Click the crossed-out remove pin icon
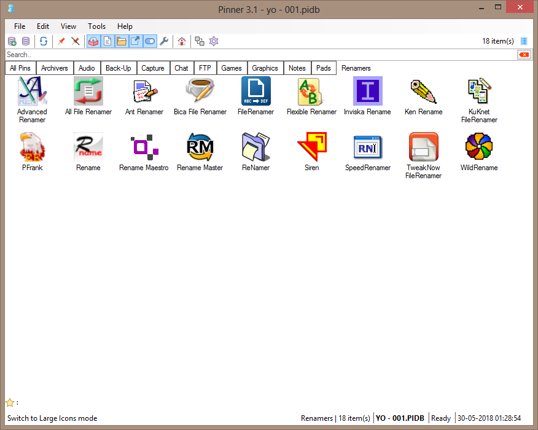Viewport: 538px width, 430px height. point(76,42)
